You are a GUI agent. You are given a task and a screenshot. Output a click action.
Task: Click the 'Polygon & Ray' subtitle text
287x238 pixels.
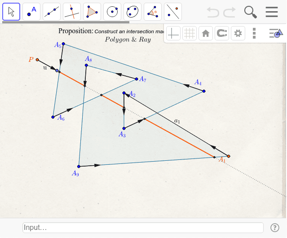(x=128, y=40)
